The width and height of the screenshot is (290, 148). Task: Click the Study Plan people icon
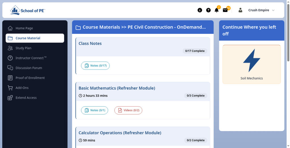[10, 48]
